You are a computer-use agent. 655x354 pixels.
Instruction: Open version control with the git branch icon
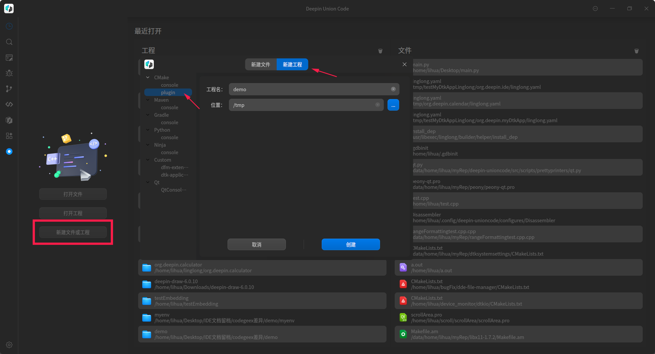tap(9, 89)
